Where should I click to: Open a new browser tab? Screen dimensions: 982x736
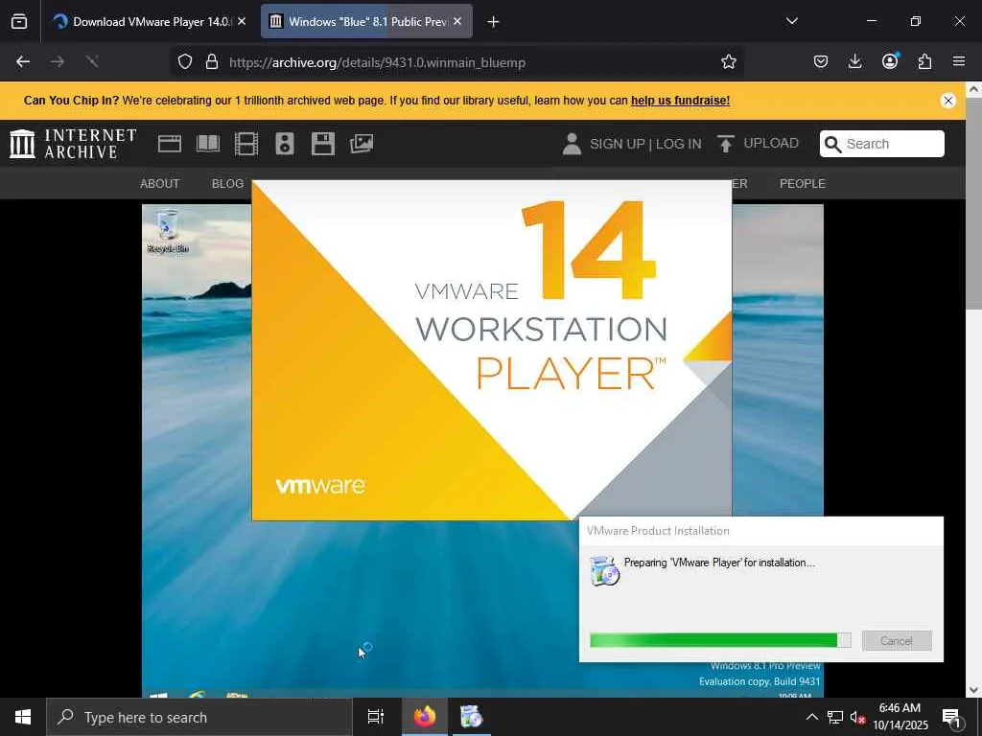coord(494,22)
